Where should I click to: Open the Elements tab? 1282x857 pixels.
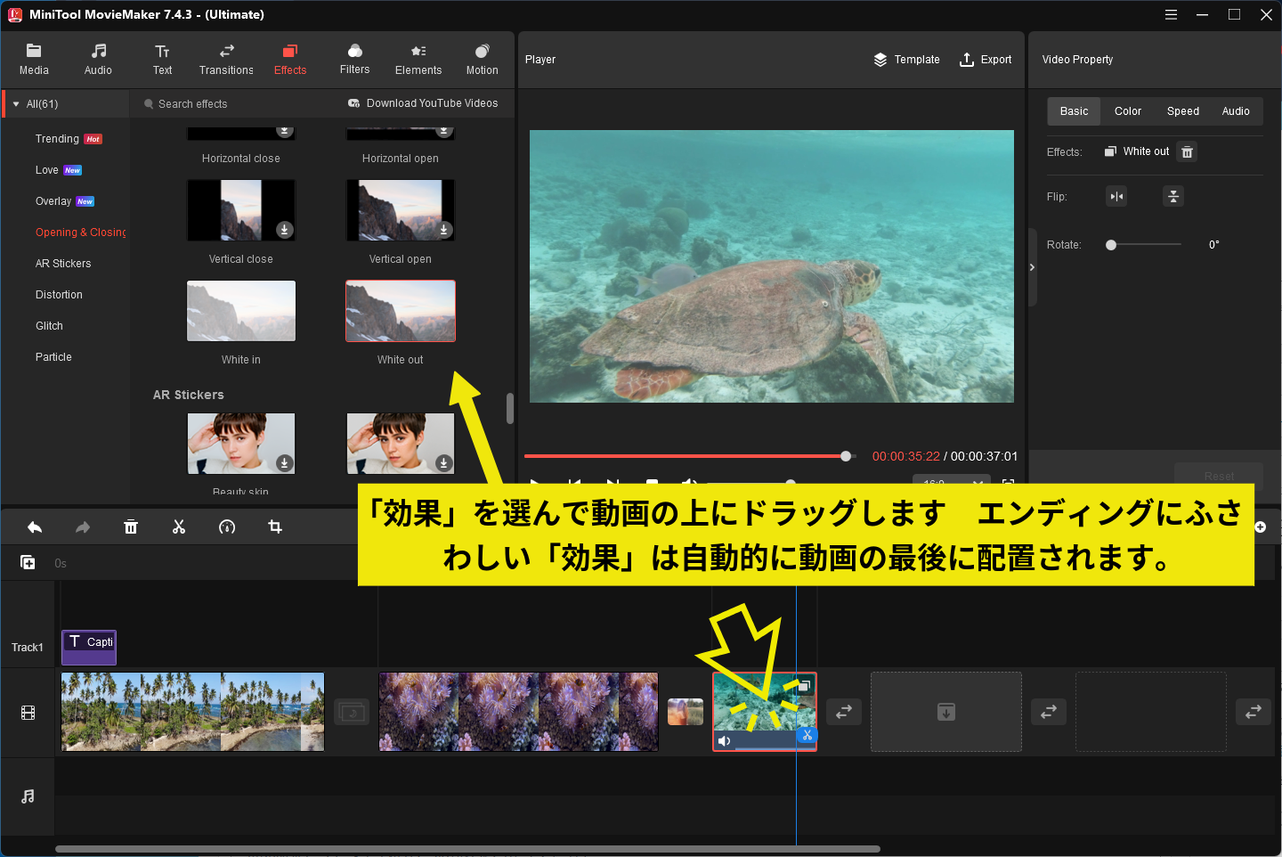coord(418,59)
